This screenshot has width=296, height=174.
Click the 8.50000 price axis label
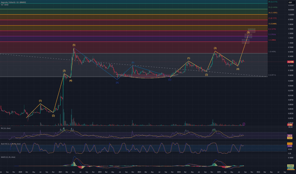click(291, 19)
